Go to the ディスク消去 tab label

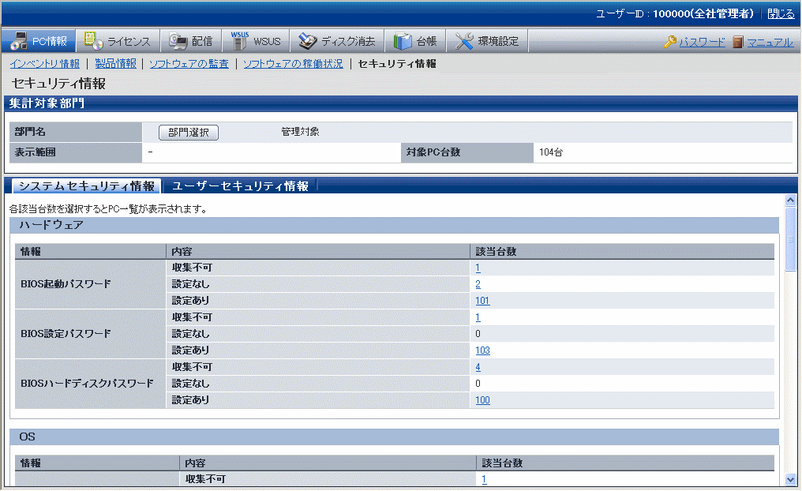(348, 41)
